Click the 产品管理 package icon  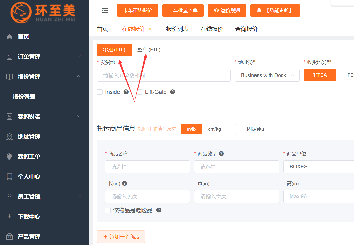(9, 237)
